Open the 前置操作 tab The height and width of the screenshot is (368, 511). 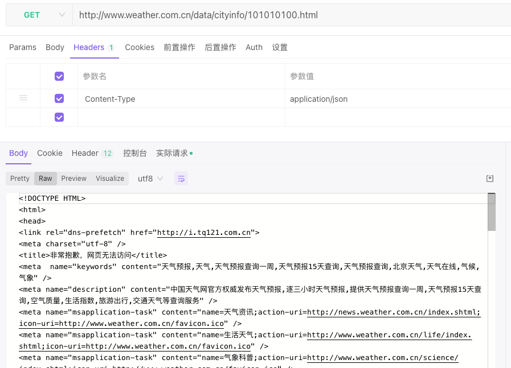pyautogui.click(x=179, y=48)
